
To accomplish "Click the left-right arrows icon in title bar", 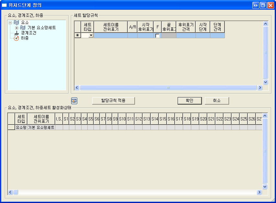I will tap(256, 6).
